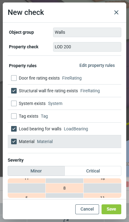This screenshot has width=129, height=222.
Task: Enable the System exists checkbox
Action: (x=14, y=103)
